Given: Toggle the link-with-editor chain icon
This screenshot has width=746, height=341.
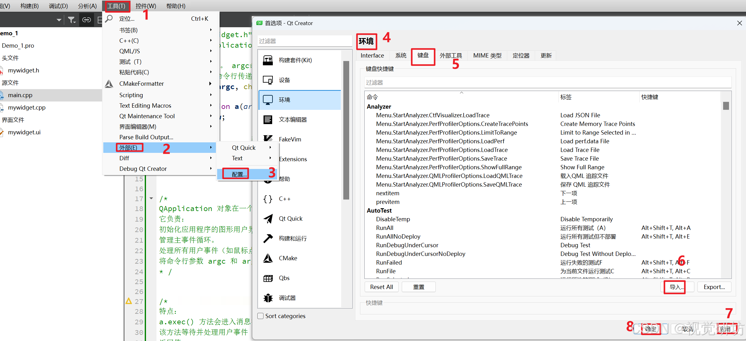Looking at the screenshot, I should (x=86, y=20).
